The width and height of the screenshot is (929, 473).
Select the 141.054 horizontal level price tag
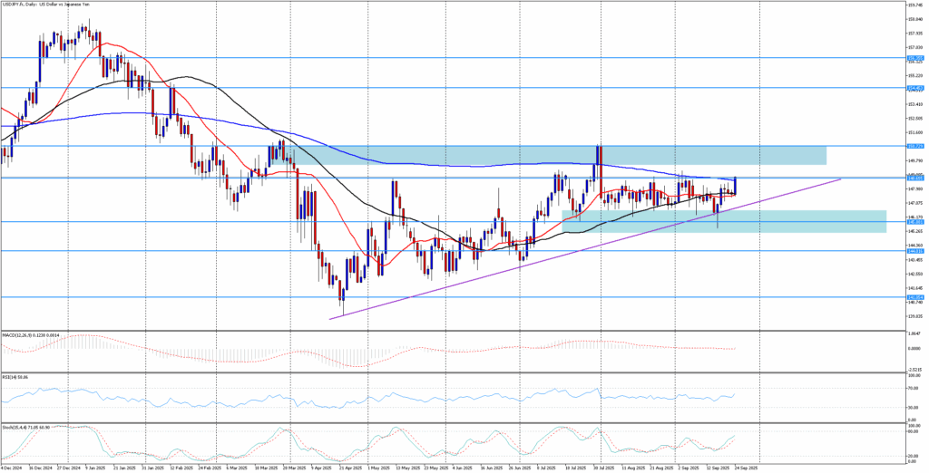click(x=914, y=296)
